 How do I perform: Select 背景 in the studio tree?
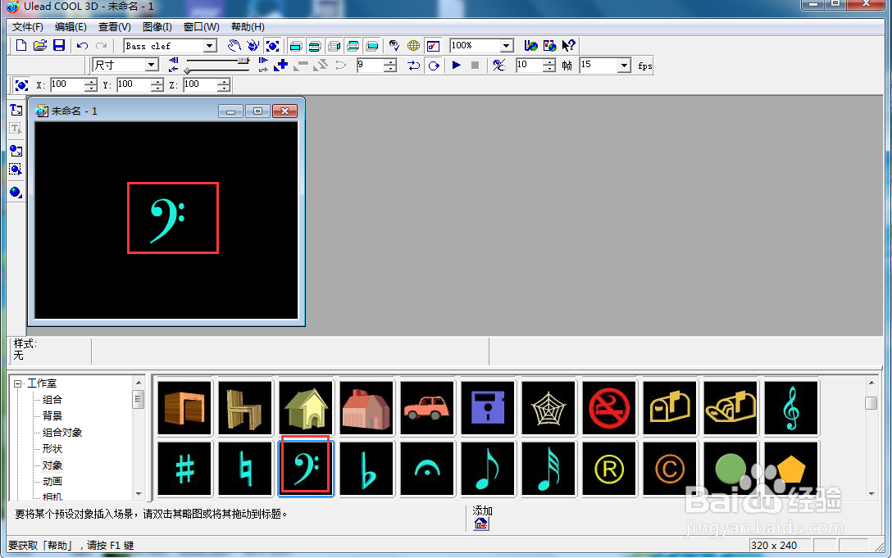(52, 415)
